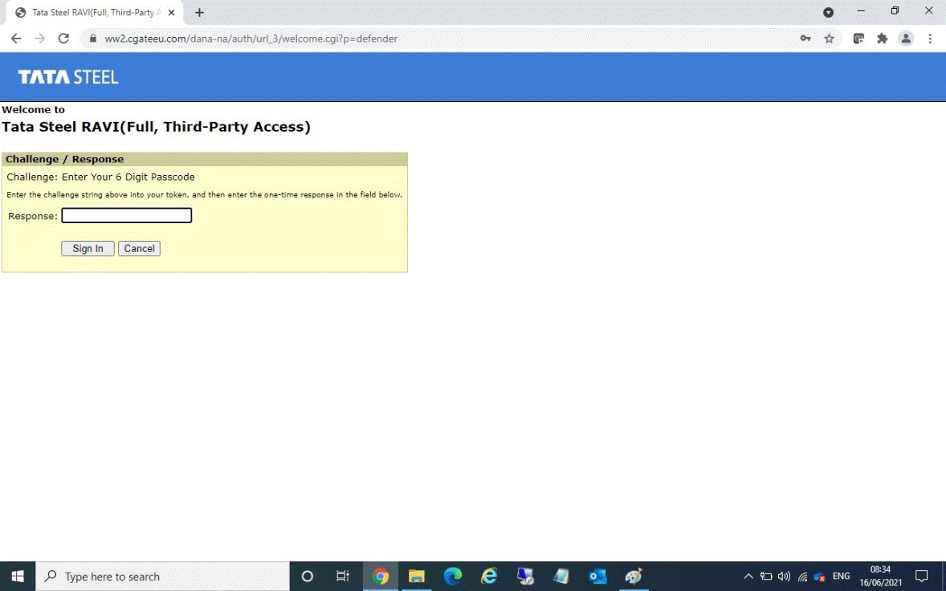Click the Sign In button
The height and width of the screenshot is (591, 946).
88,248
